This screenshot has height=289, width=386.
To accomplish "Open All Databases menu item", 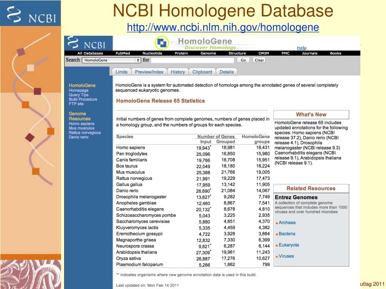I will (x=90, y=53).
